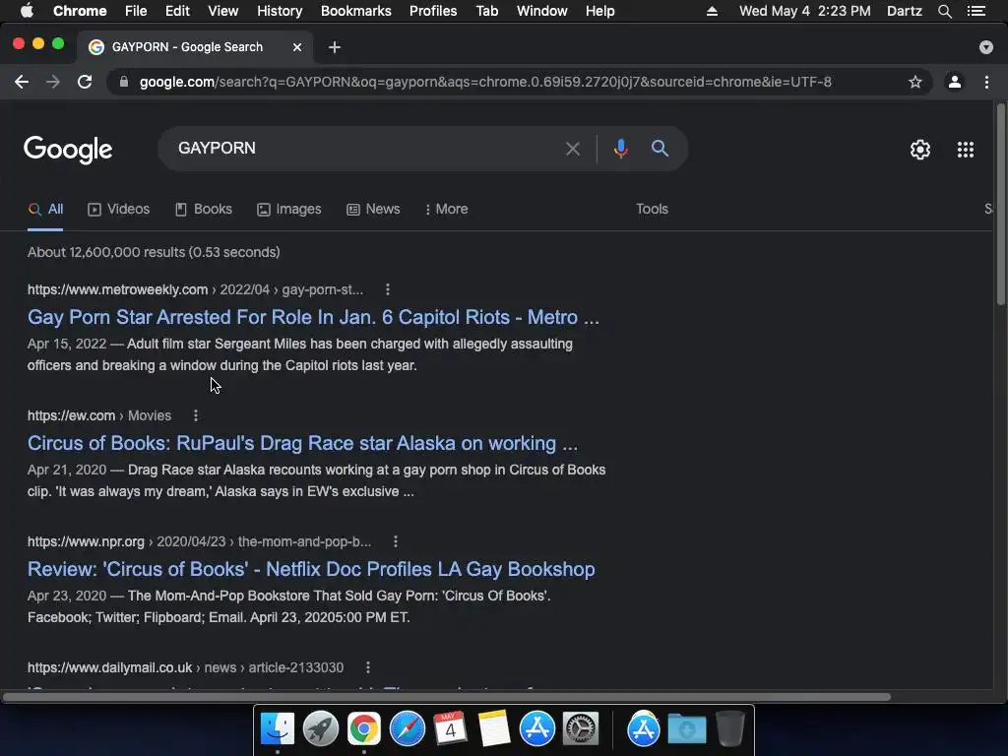Open the Profiles menu
This screenshot has width=1008, height=756.
[433, 11]
